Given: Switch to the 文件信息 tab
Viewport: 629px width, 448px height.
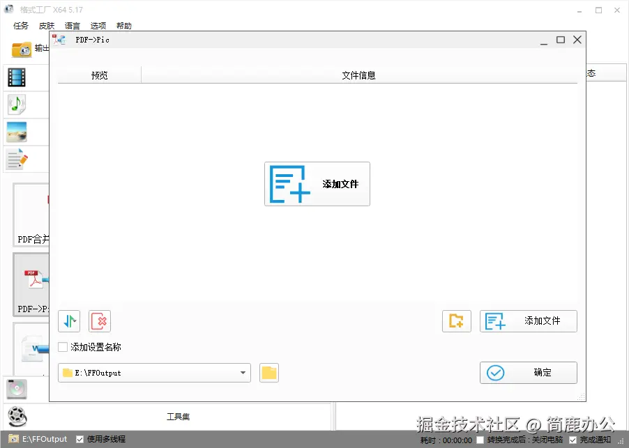Looking at the screenshot, I should click(358, 75).
